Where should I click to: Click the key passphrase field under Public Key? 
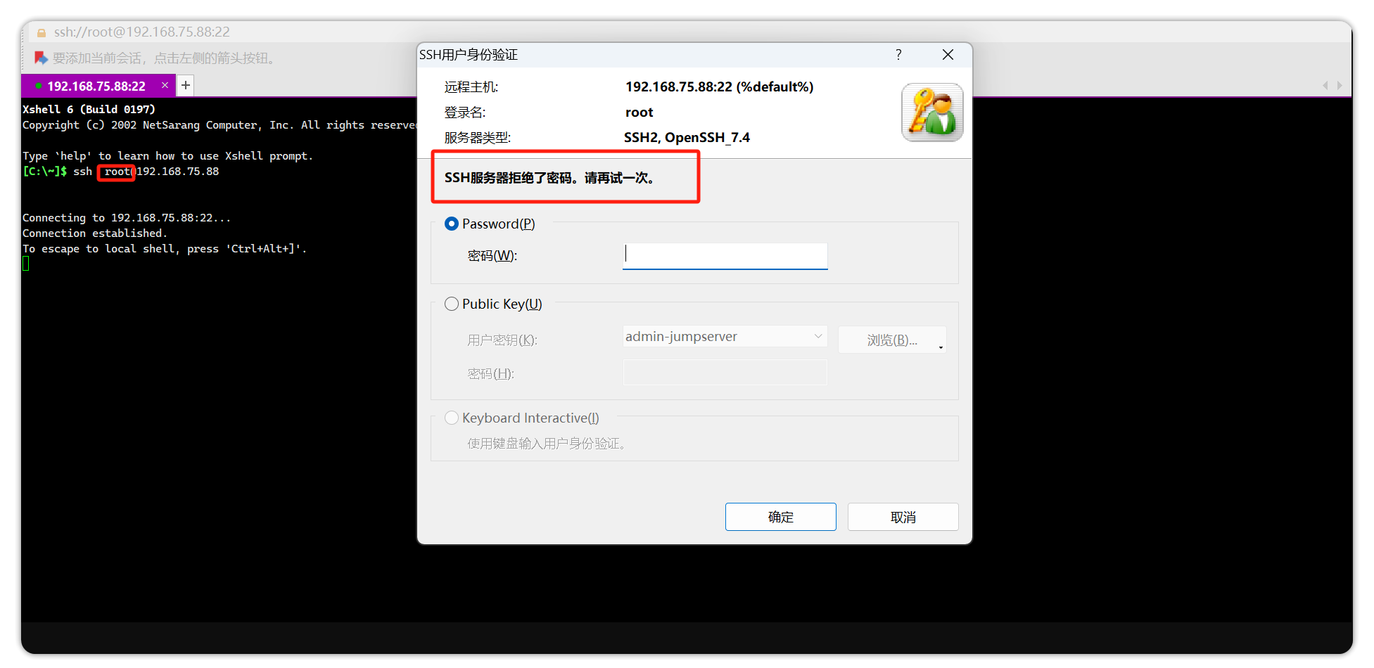[725, 373]
